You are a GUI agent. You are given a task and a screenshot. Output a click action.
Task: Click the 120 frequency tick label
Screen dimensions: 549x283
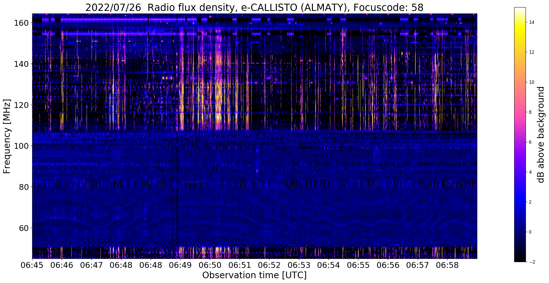click(21, 105)
